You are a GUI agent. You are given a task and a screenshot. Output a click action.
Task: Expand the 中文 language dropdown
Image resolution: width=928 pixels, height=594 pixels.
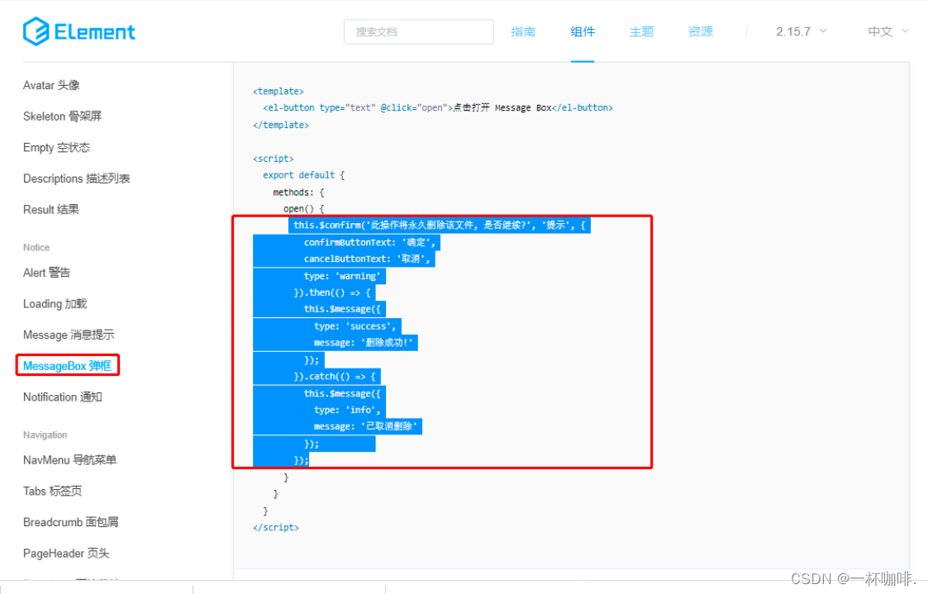888,32
